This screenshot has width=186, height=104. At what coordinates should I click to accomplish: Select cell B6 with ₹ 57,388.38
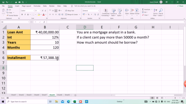[x=45, y=58]
